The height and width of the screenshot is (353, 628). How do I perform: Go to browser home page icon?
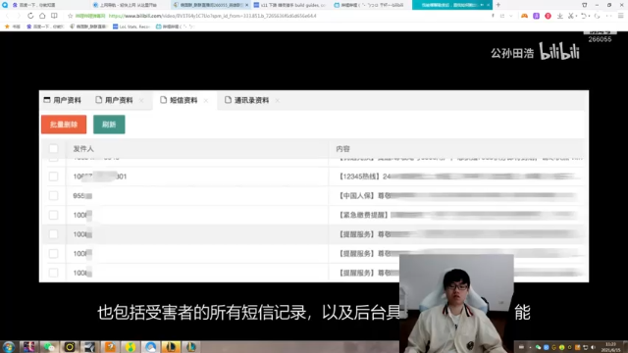pyautogui.click(x=42, y=16)
